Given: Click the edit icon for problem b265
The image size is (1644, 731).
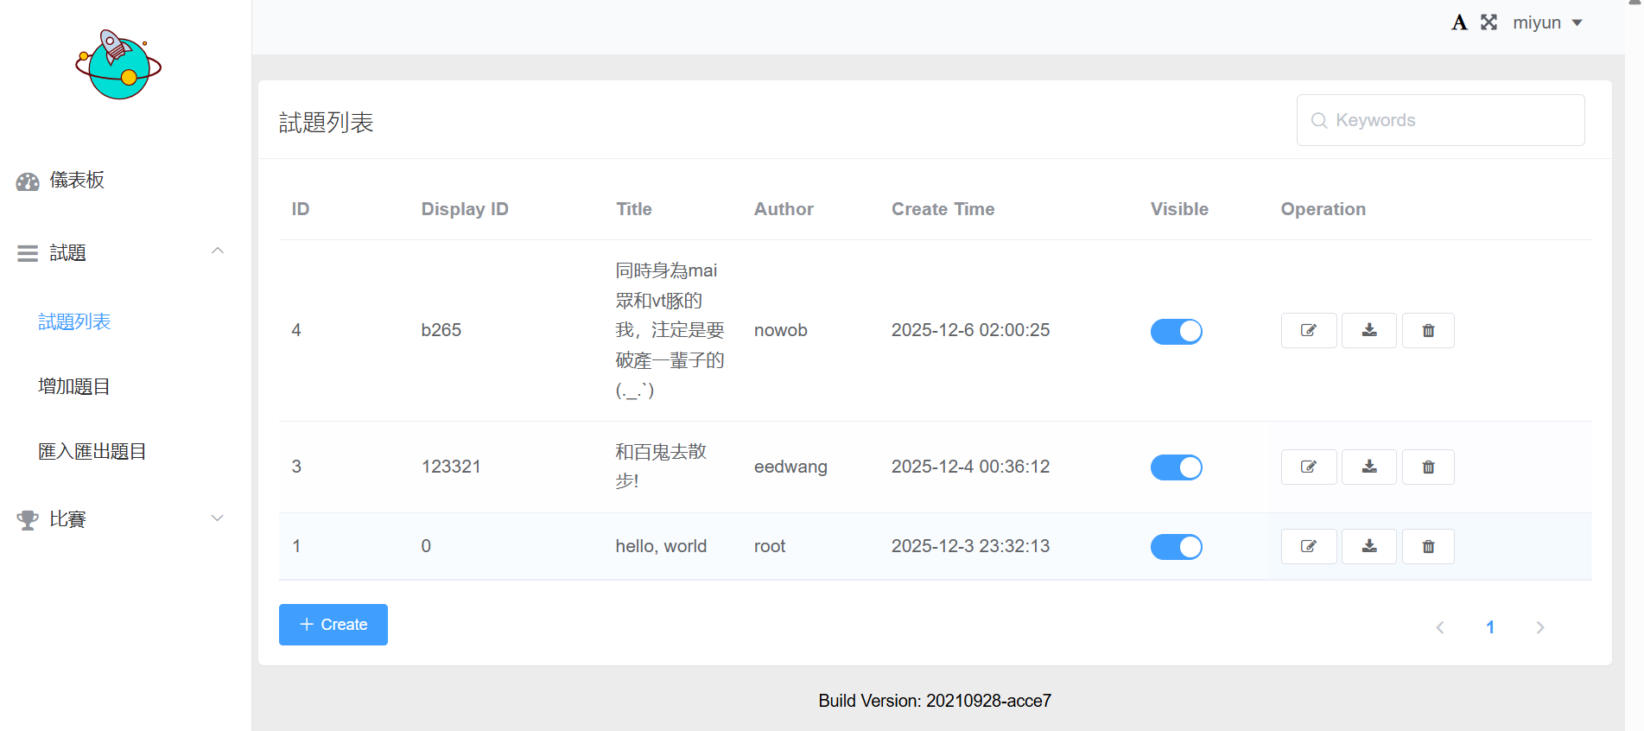Looking at the screenshot, I should (1308, 330).
